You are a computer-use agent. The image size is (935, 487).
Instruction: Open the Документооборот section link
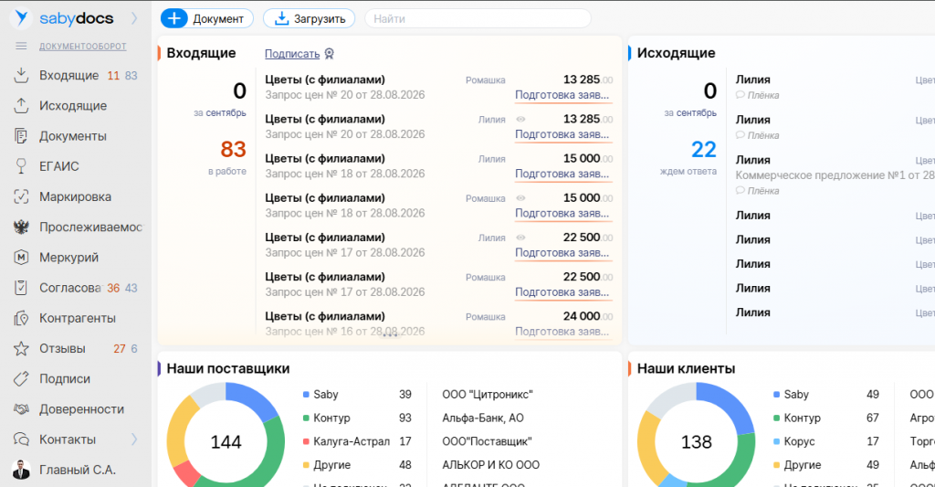(x=83, y=46)
